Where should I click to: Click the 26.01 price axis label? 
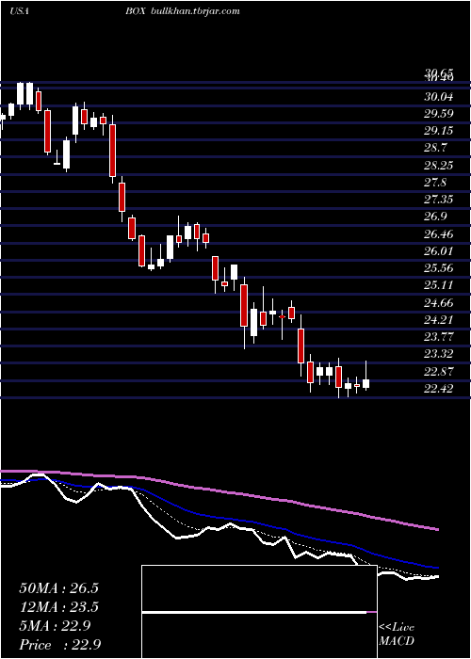point(439,251)
